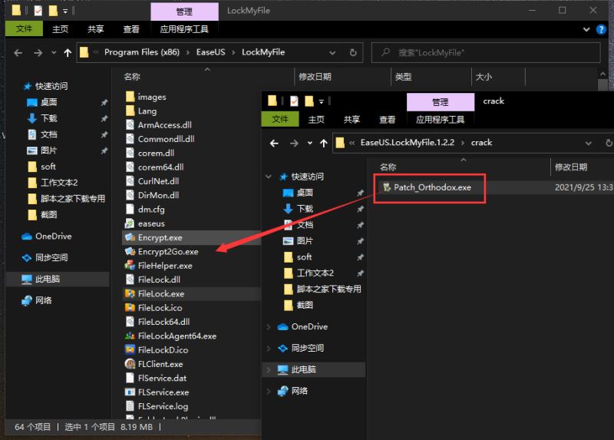The height and width of the screenshot is (440, 614).
Task: Expand 网络 in crack window sidebar
Action: [268, 391]
